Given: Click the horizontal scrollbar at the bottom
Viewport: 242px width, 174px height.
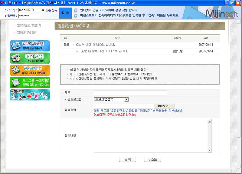Looking at the screenshot, I should pyautogui.click(x=118, y=171).
